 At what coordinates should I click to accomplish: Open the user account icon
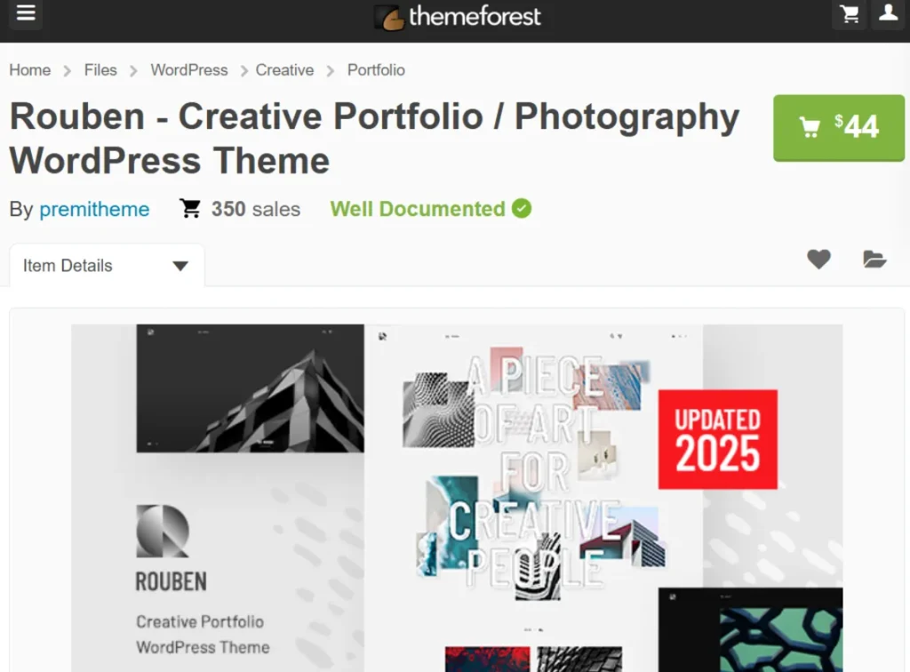[x=889, y=12]
